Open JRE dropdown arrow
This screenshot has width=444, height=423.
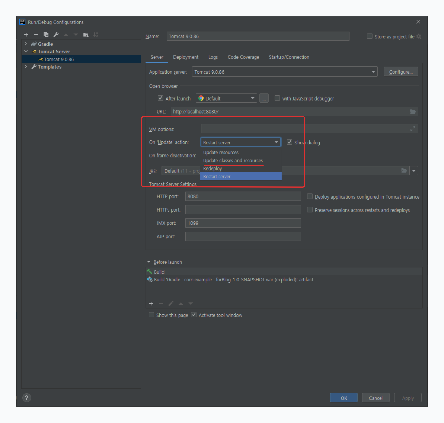[x=414, y=171]
